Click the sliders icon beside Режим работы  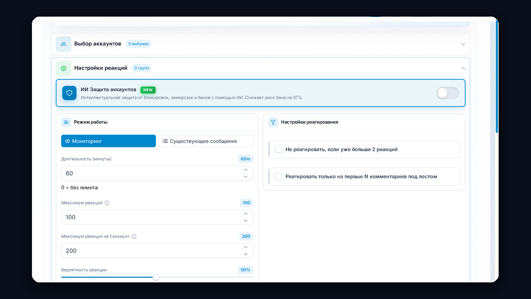point(66,122)
